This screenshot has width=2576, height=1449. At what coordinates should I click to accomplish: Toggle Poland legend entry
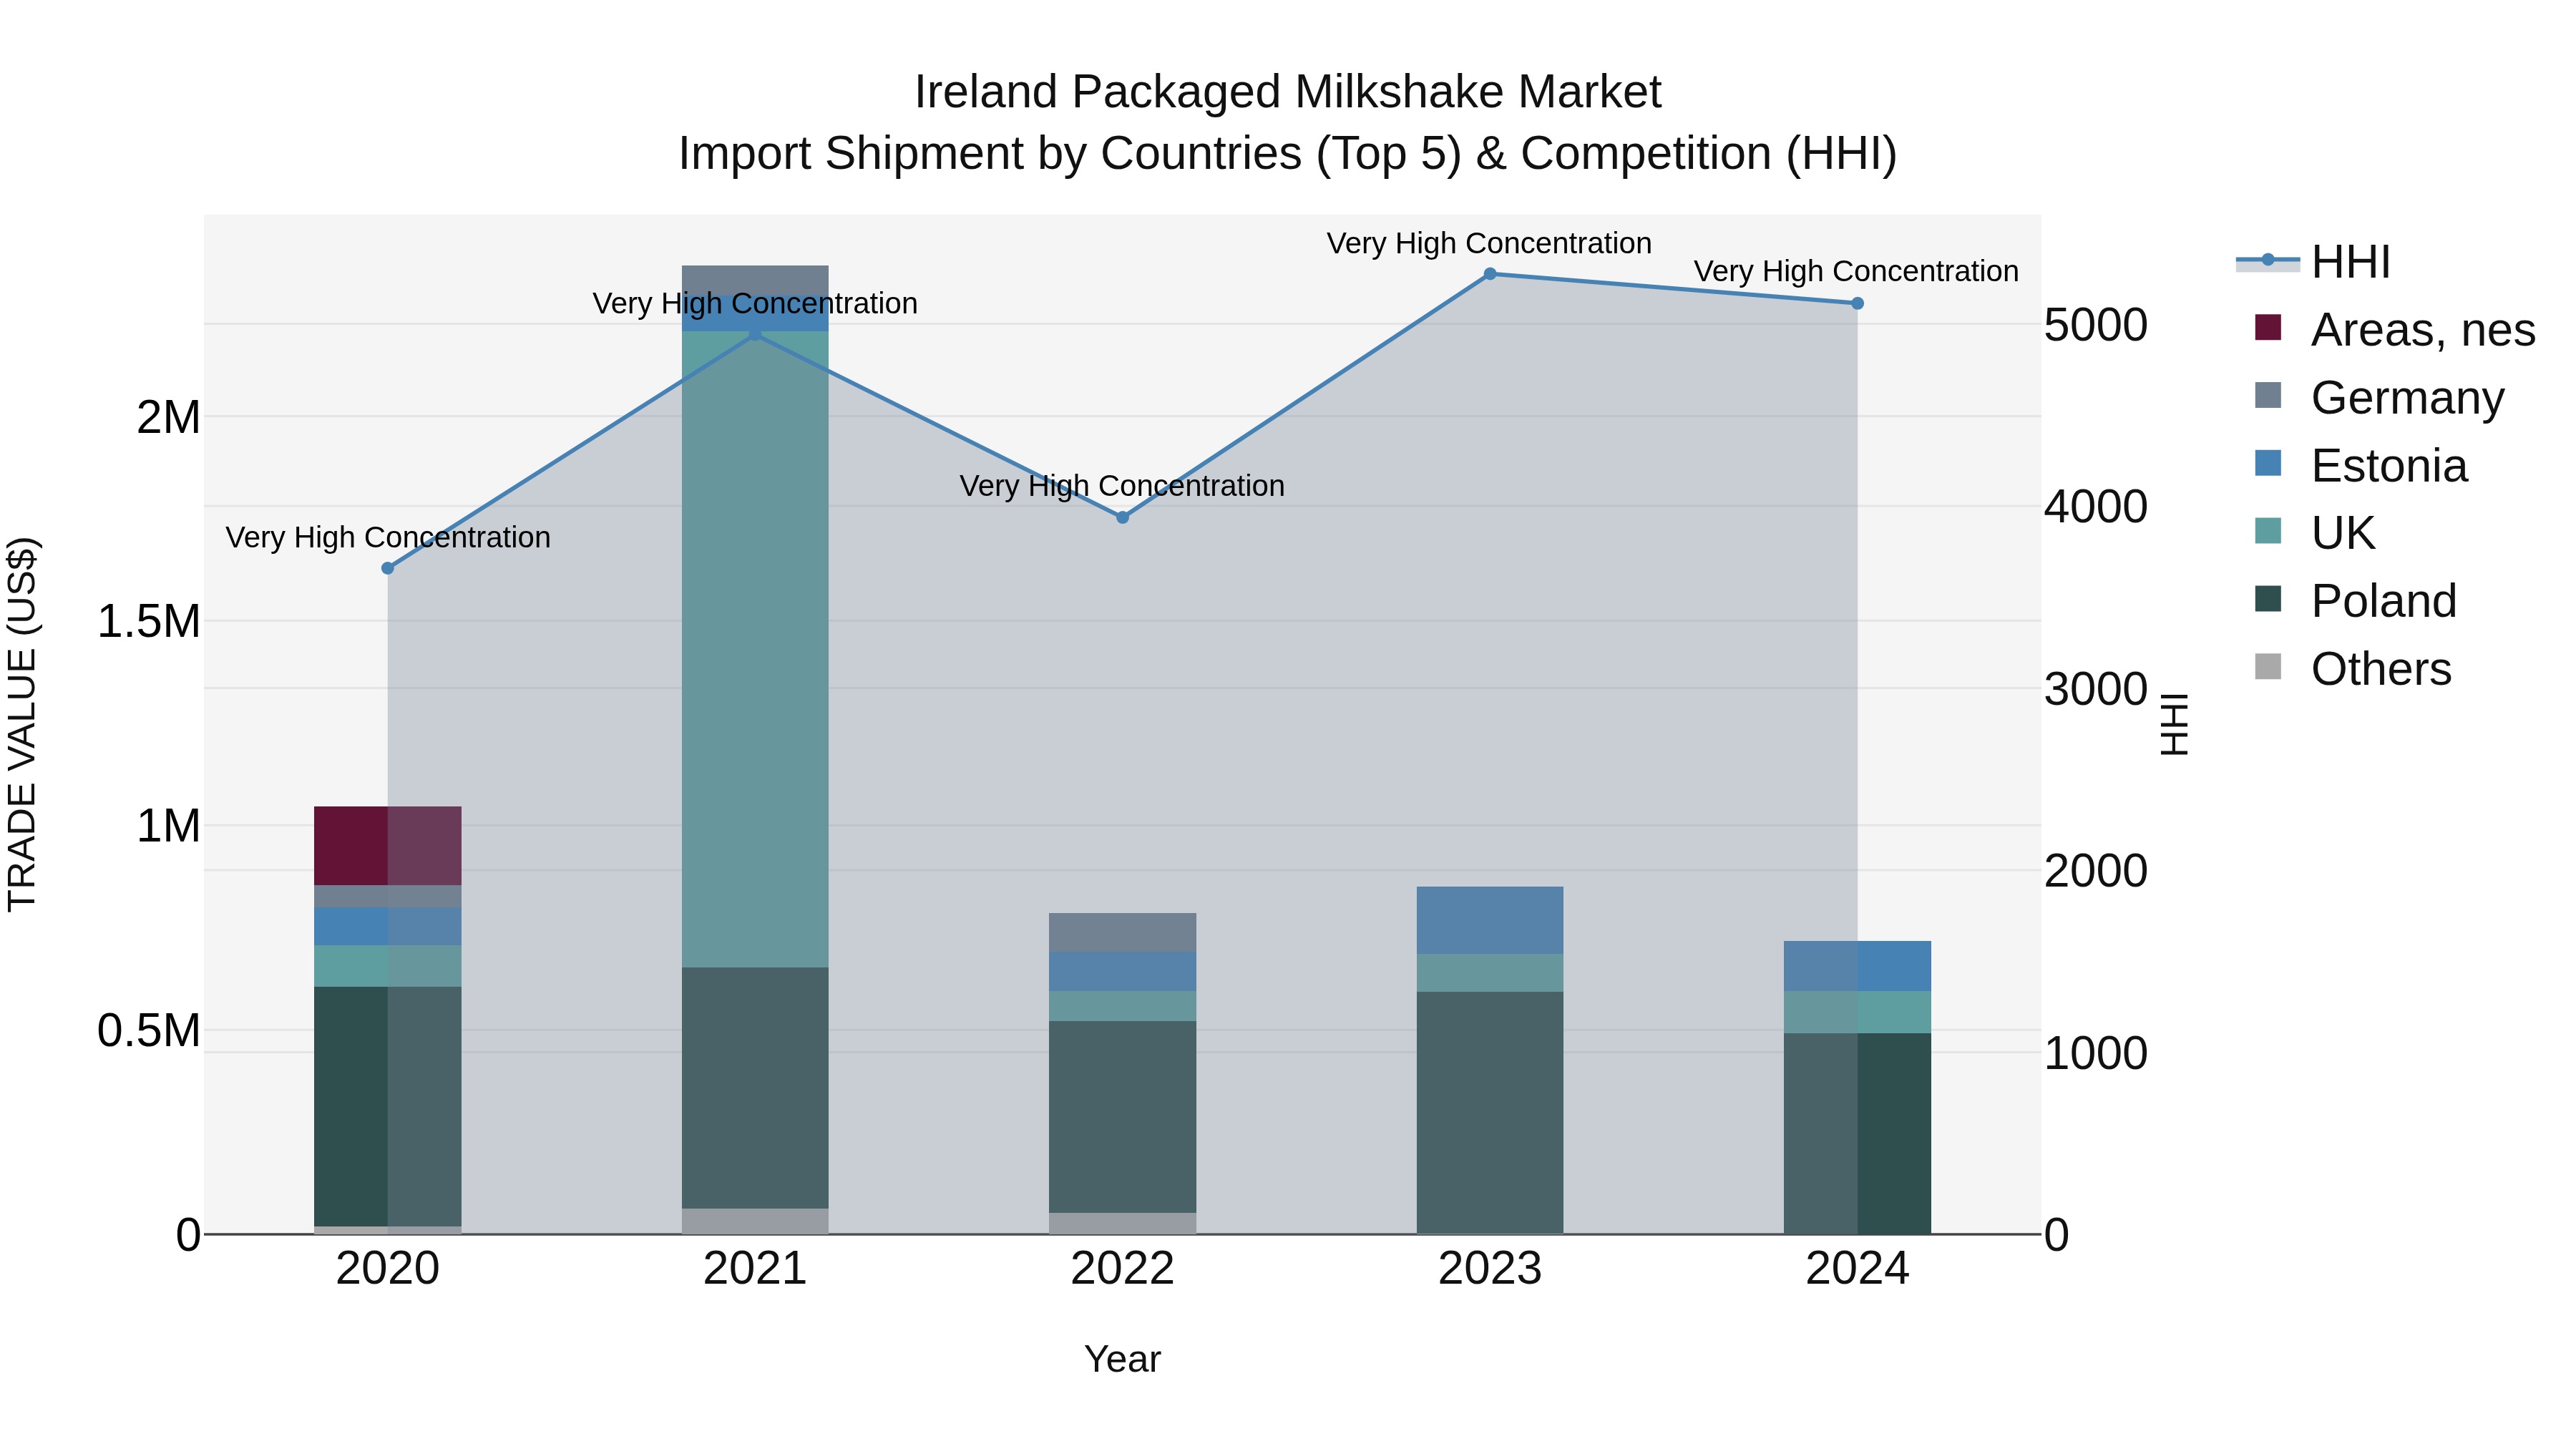(2355, 601)
